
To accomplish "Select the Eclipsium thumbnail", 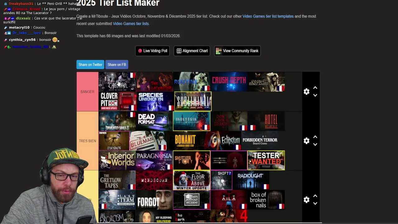I will tap(223, 141).
